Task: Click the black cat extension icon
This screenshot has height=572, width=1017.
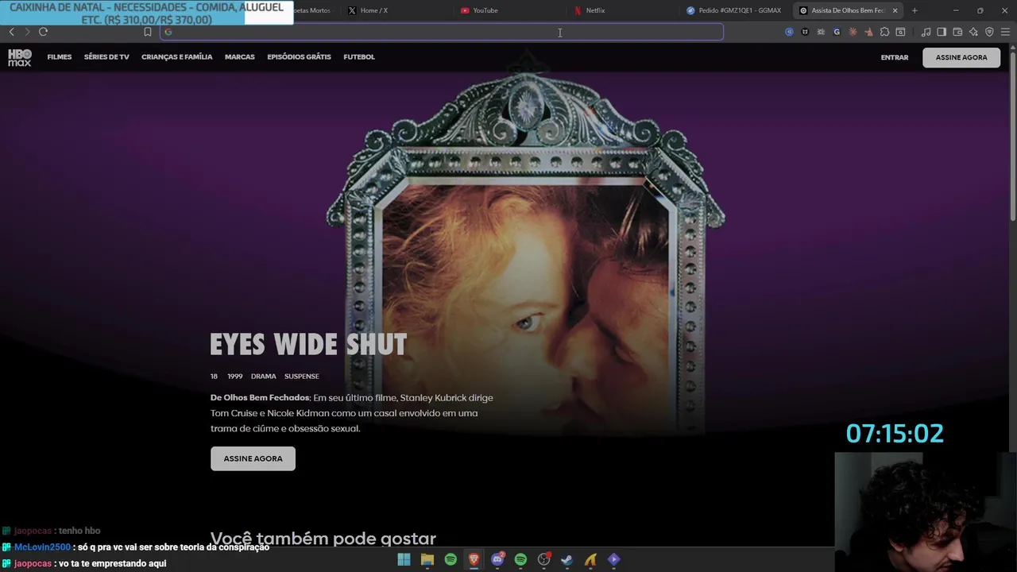Action: (x=805, y=32)
